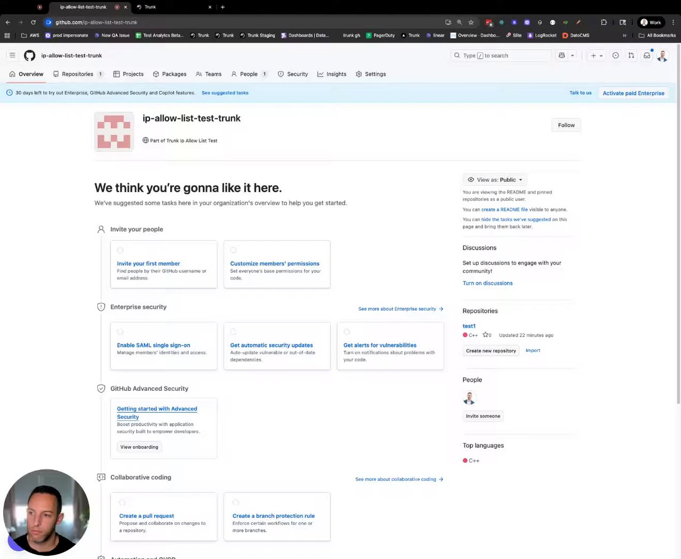Open the notifications inbox icon
The width and height of the screenshot is (681, 559).
(647, 55)
